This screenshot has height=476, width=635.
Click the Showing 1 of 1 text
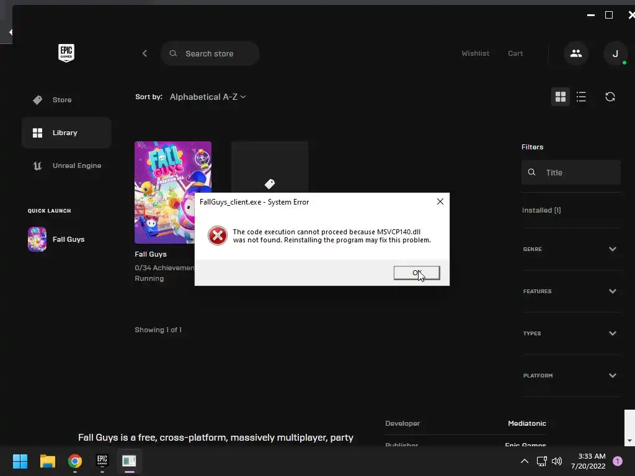click(158, 330)
